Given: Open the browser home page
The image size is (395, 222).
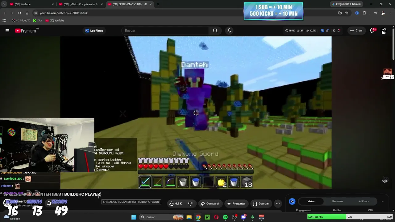Looking at the screenshot, I should click(27, 13).
